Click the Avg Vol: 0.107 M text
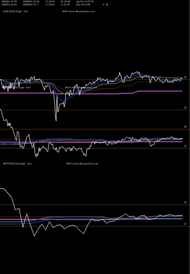This screenshot has width=190, height=274. coord(85,2)
